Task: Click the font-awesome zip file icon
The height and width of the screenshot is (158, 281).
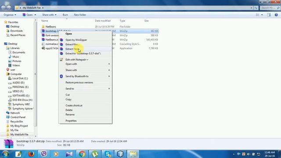Action: coord(43,35)
